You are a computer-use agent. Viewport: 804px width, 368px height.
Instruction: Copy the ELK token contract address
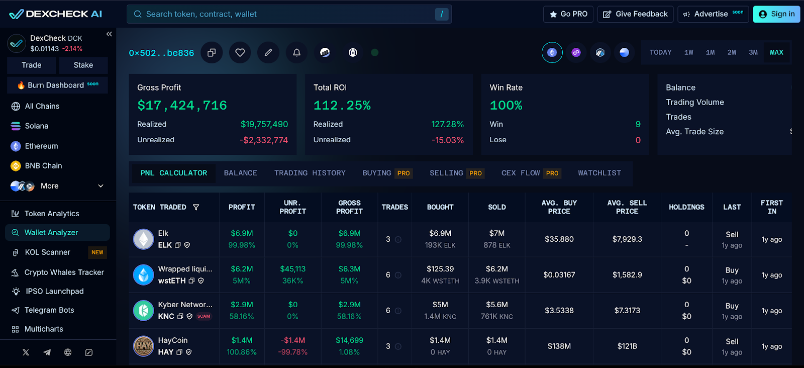pos(178,245)
